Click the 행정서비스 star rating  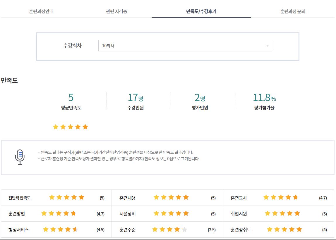point(60,229)
